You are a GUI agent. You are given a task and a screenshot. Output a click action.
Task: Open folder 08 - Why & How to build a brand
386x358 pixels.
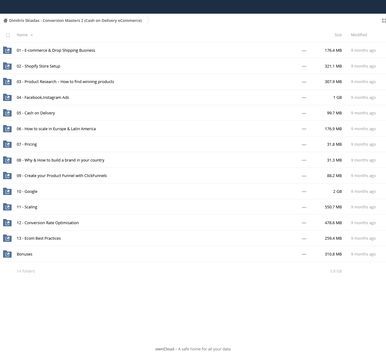60,160
